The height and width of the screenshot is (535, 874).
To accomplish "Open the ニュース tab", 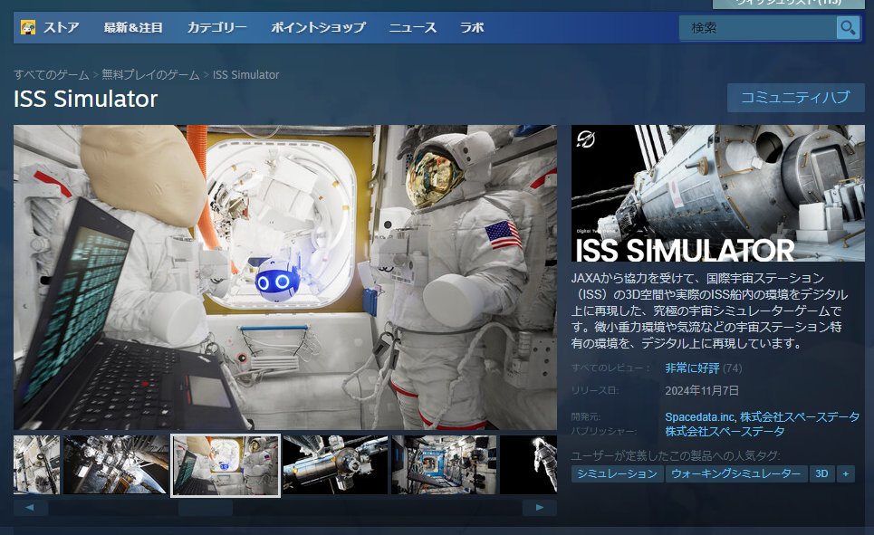I will [x=412, y=27].
